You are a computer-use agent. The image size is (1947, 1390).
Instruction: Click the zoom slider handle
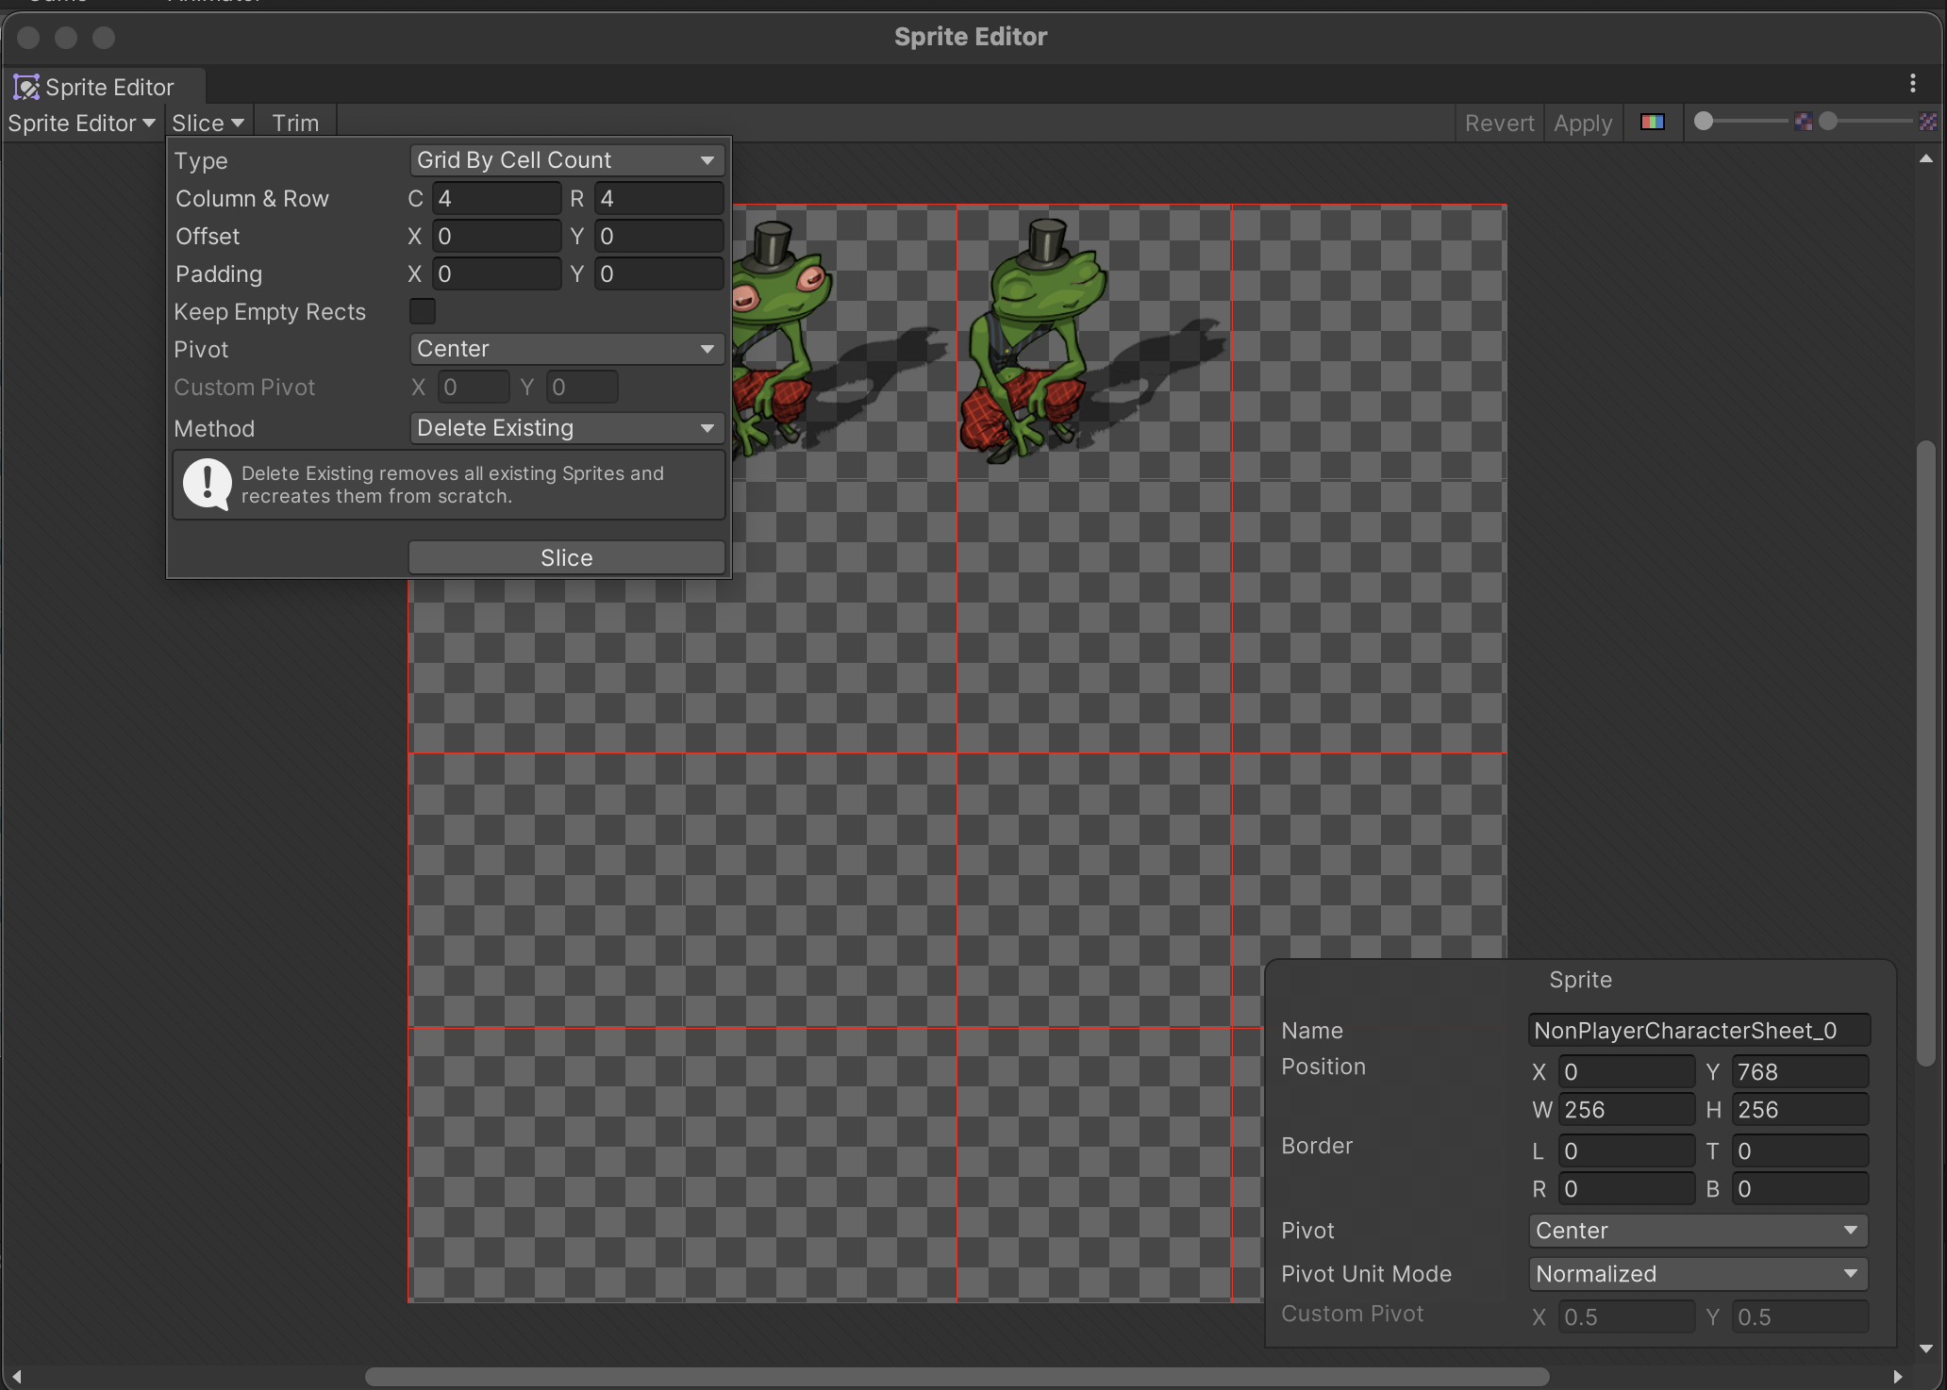coord(1704,122)
